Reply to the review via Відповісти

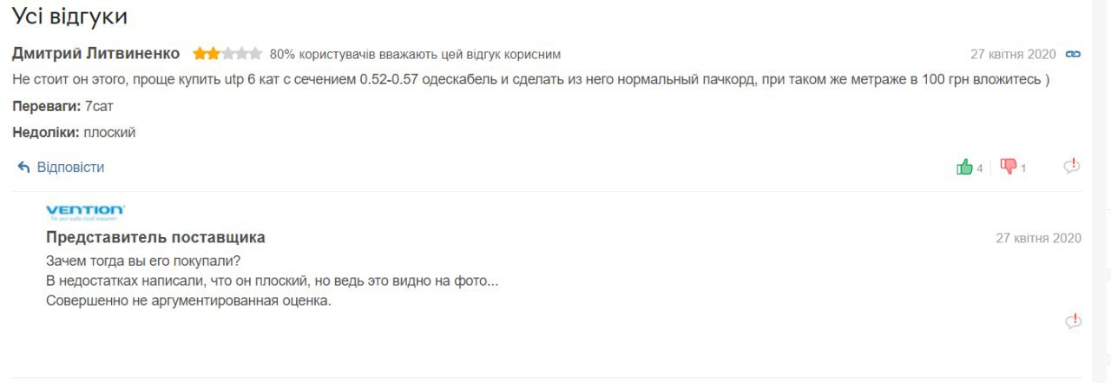(61, 167)
